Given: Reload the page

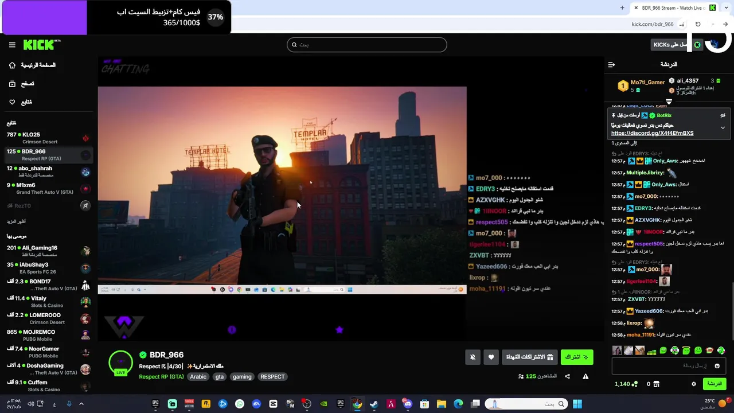Looking at the screenshot, I should [698, 24].
